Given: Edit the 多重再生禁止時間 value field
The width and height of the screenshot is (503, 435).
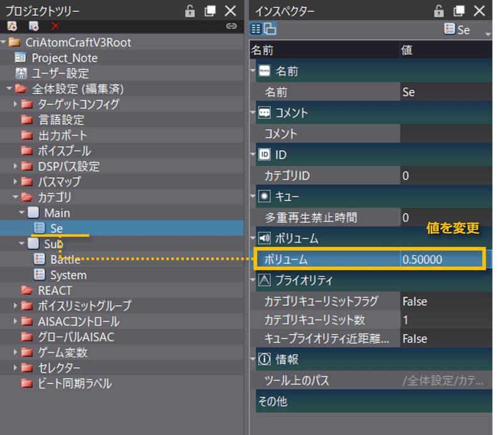Looking at the screenshot, I should (x=446, y=217).
